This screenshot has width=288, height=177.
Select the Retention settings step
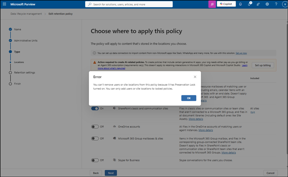tap(25, 73)
